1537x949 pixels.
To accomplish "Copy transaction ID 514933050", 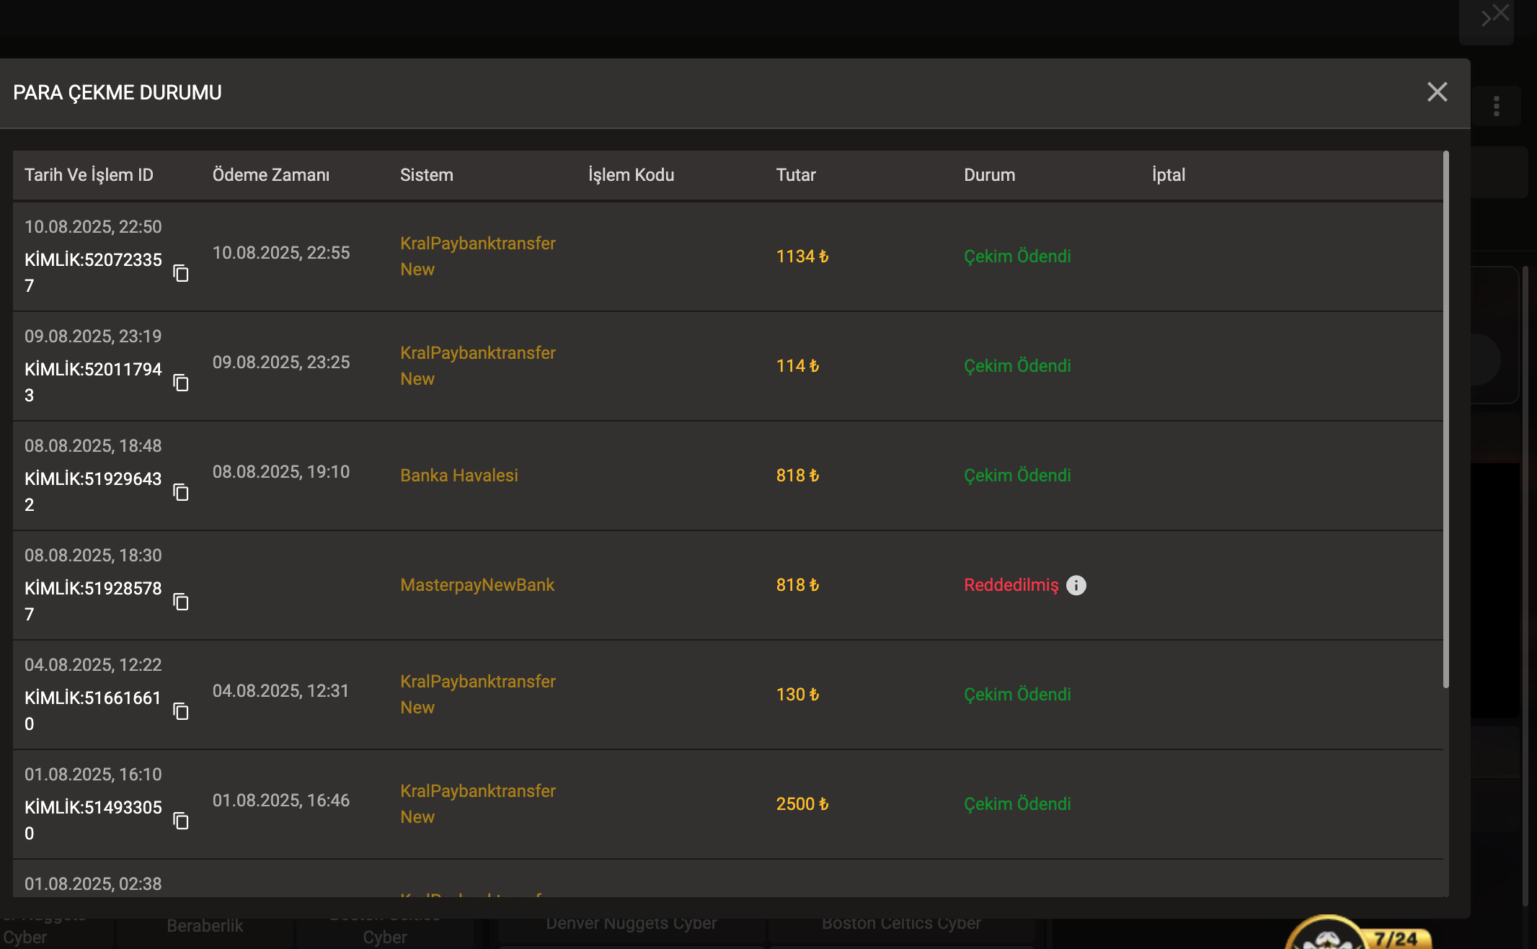I will 181,821.
